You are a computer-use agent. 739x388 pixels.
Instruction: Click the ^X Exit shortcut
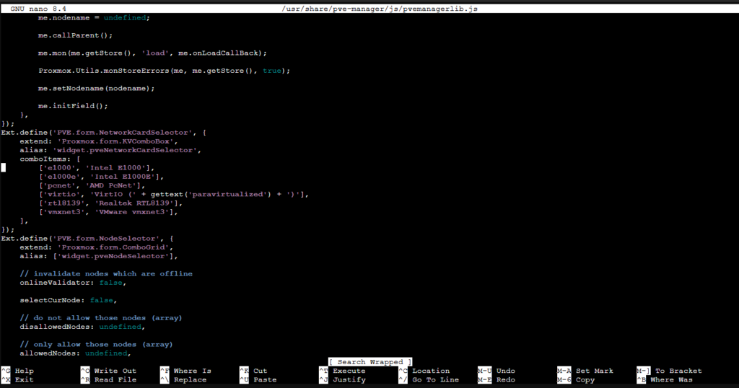[18, 379]
